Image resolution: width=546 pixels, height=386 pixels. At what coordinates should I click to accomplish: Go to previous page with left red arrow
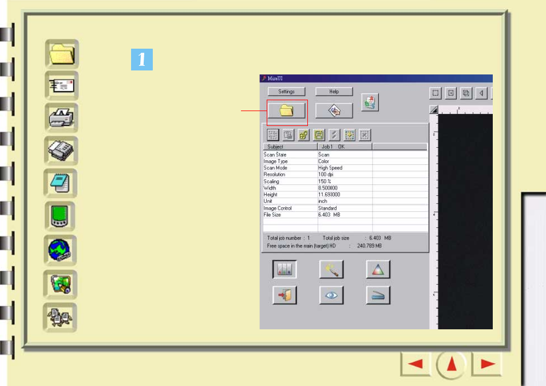(x=416, y=364)
